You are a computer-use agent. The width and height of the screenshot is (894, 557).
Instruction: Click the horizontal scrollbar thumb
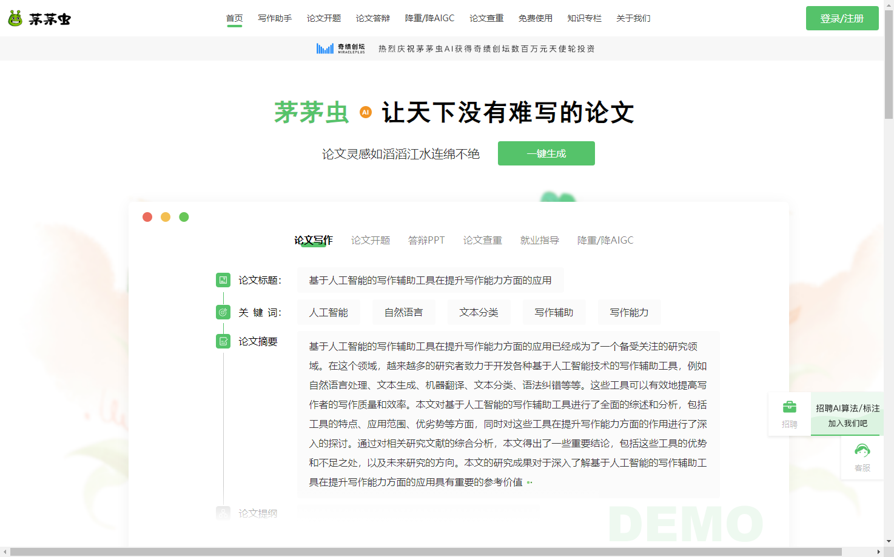pos(426,552)
